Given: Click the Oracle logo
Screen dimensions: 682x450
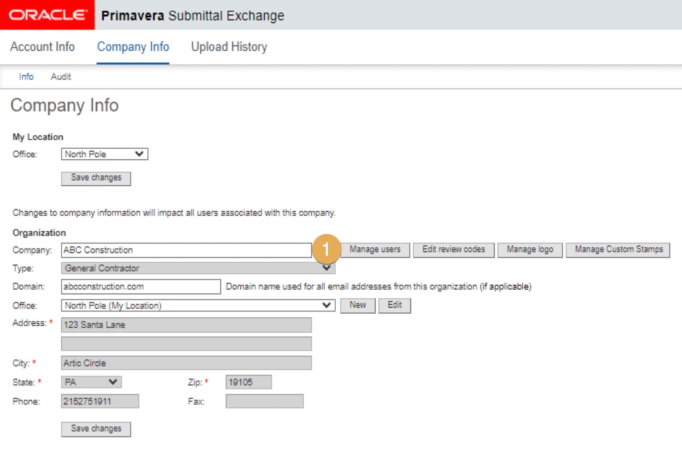Looking at the screenshot, I should [47, 15].
